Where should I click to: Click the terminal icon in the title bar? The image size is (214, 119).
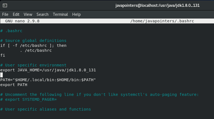click(x=5, y=5)
